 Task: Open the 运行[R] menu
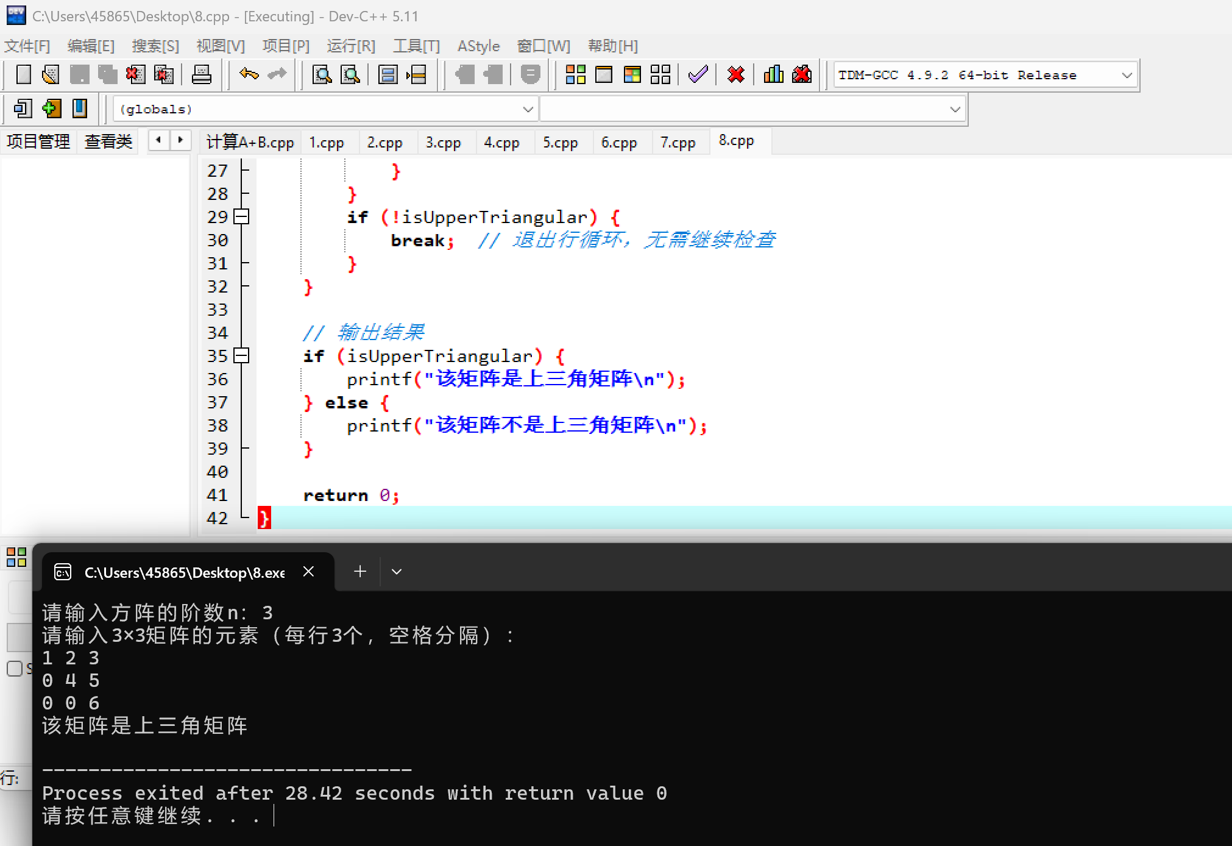tap(350, 46)
